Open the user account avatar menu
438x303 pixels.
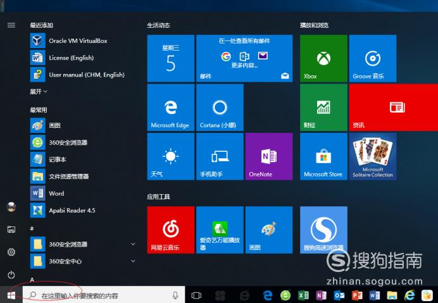point(11,207)
